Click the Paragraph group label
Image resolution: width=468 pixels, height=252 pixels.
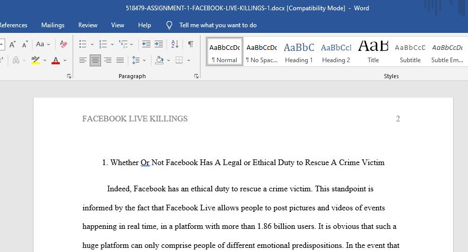click(x=132, y=76)
